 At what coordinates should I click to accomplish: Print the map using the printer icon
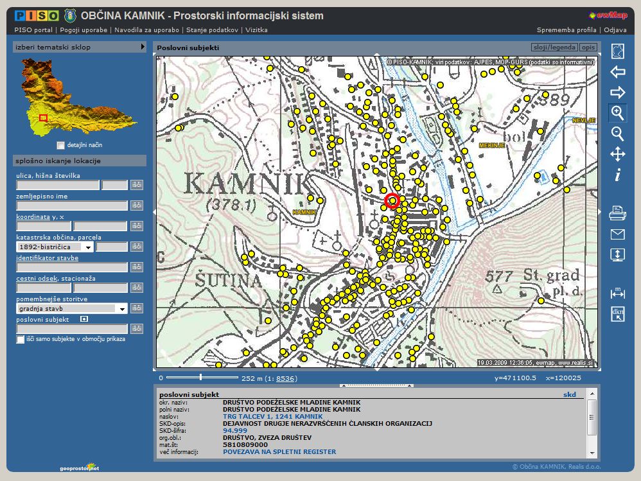pyautogui.click(x=617, y=213)
